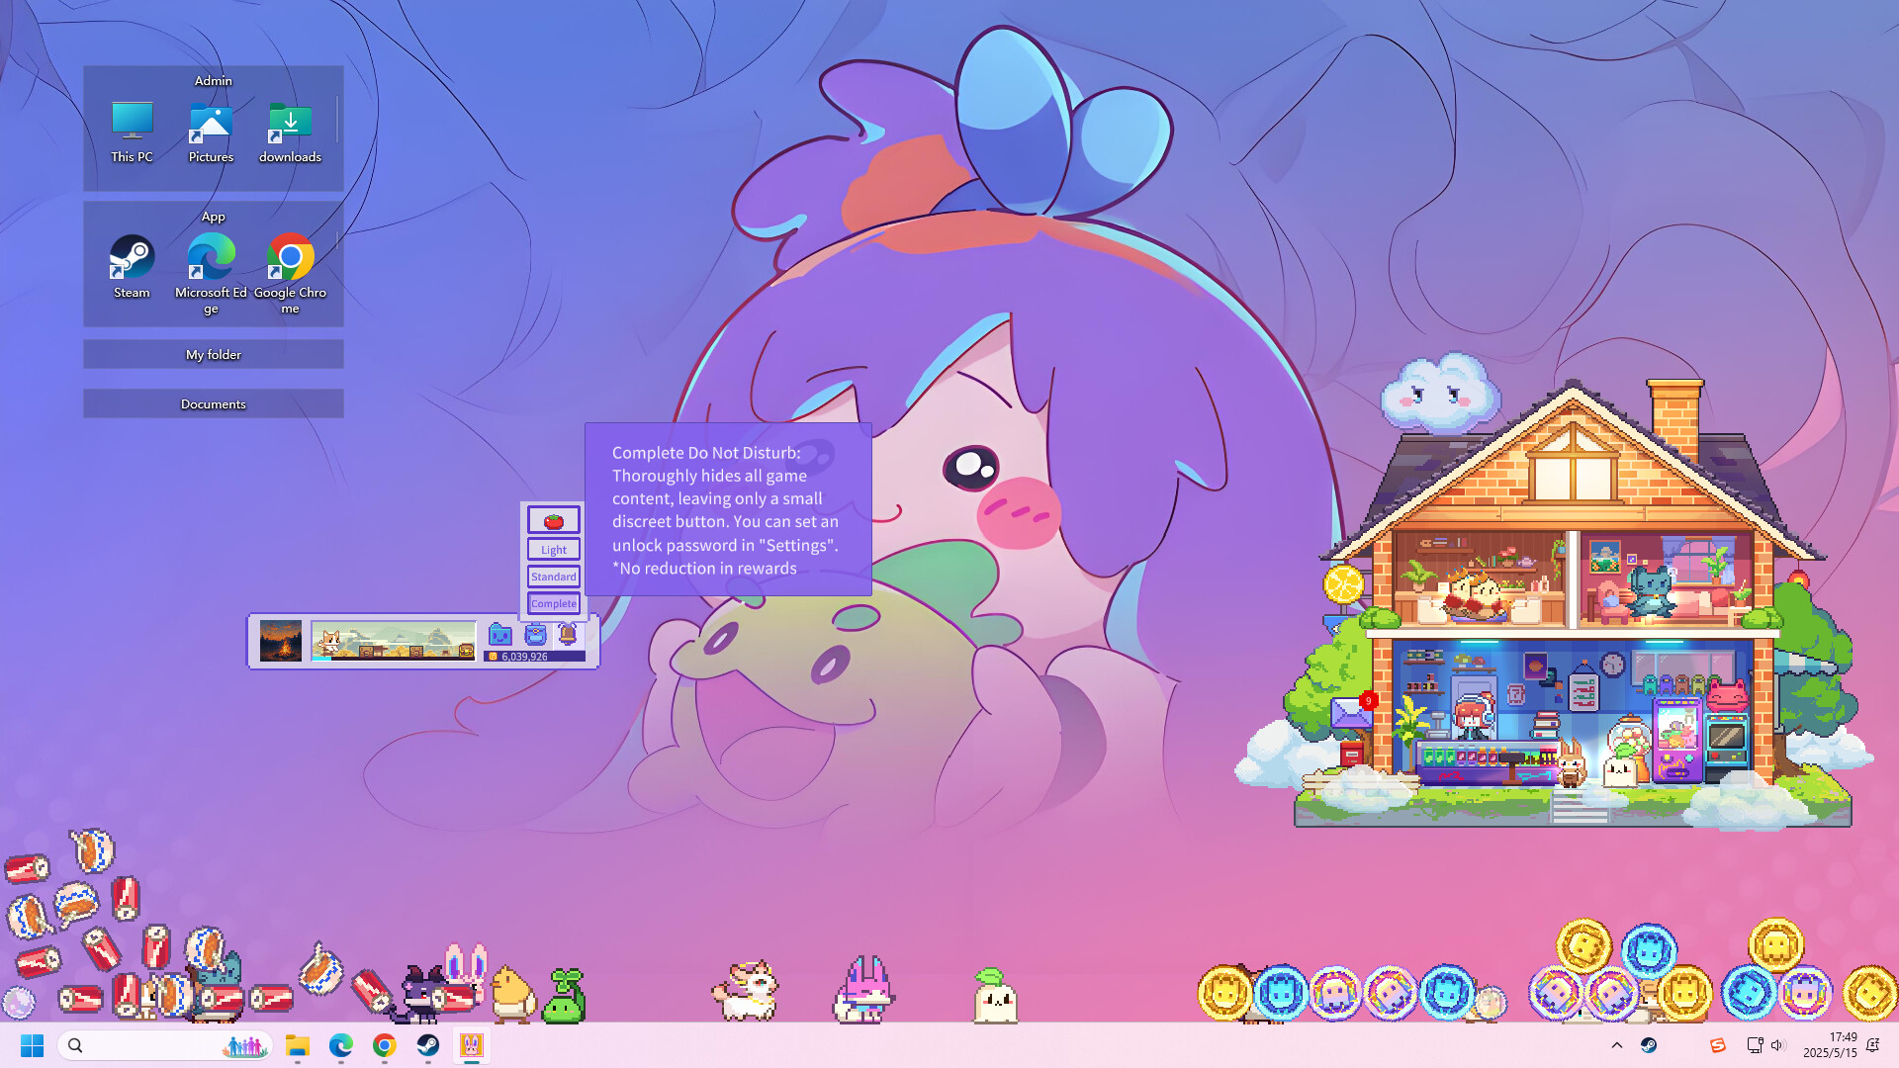The image size is (1899, 1068).
Task: Open the tomato pomodoro timer icon
Action: coord(553,520)
